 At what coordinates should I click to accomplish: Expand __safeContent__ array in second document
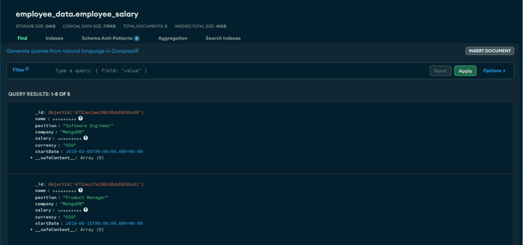click(x=32, y=230)
